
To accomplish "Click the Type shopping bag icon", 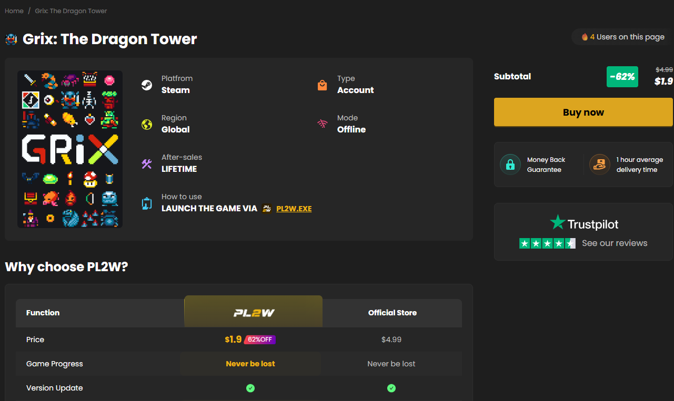I will (323, 85).
